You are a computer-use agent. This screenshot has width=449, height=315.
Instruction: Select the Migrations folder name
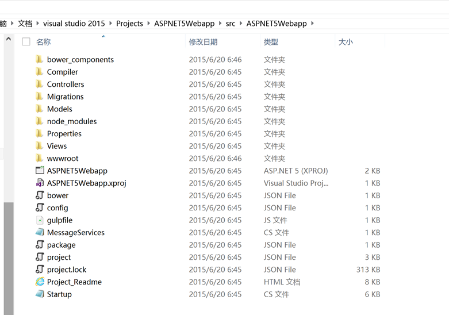click(65, 97)
